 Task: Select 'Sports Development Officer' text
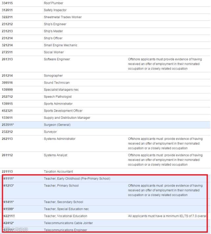click(63, 111)
